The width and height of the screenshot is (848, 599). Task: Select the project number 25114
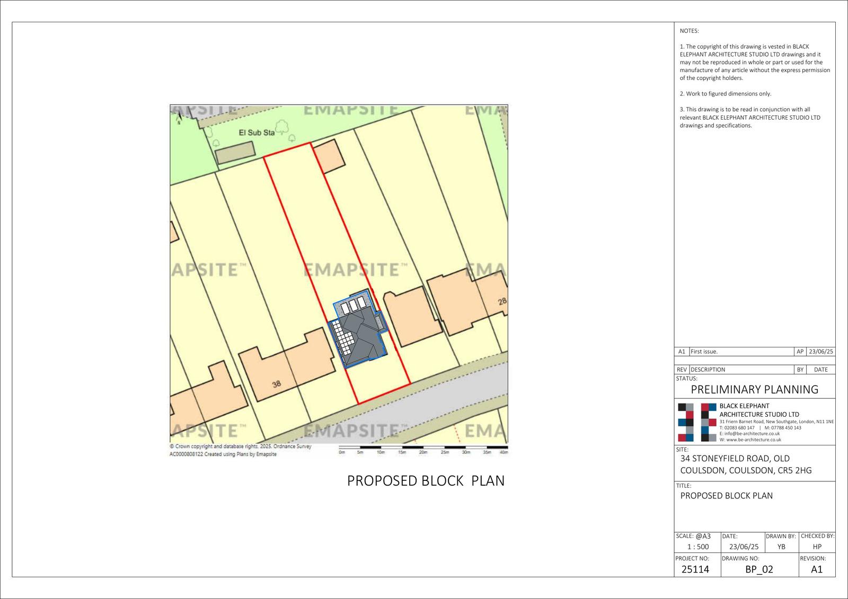(695, 569)
